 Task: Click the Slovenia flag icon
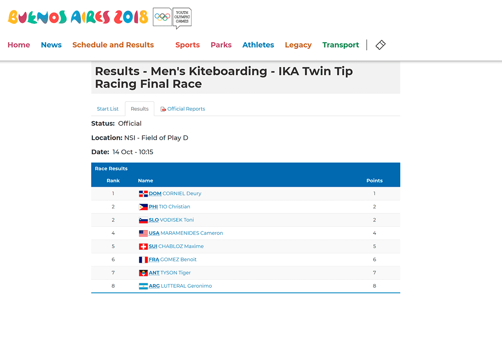tap(143, 220)
